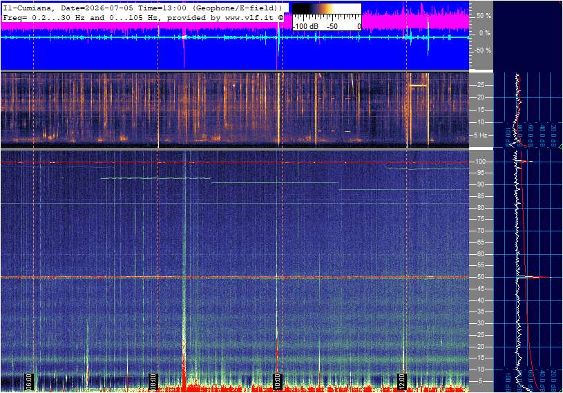Click the 08:00 time marker label
The image size is (563, 393).
[153, 381]
